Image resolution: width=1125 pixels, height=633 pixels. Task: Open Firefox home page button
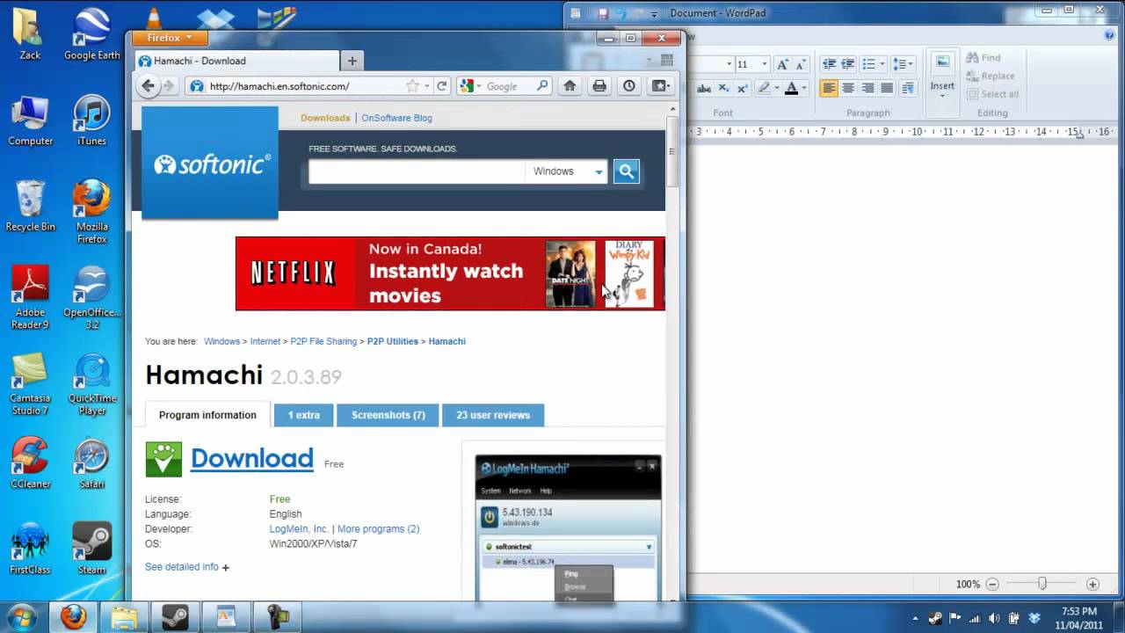pos(570,86)
